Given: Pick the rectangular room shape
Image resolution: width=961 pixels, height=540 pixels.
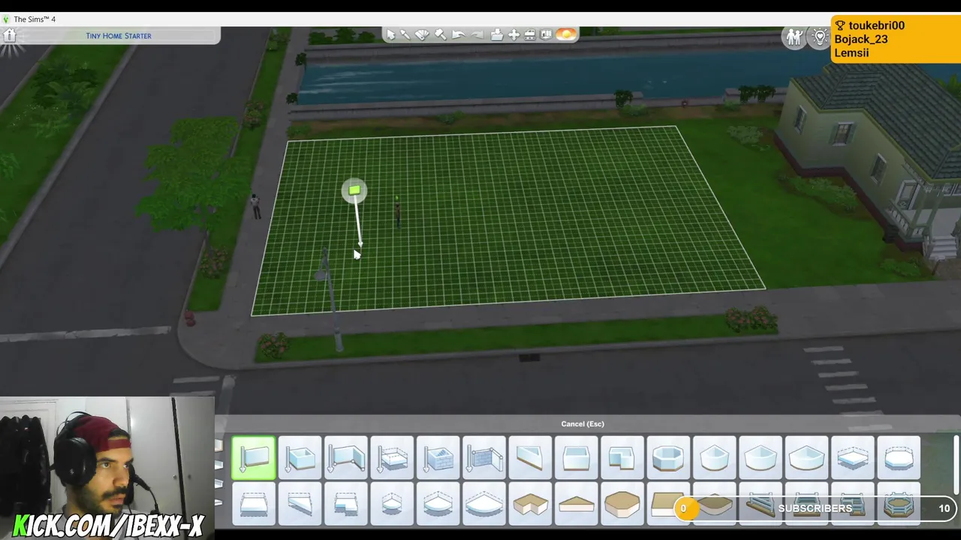Looking at the screenshot, I should click(577, 457).
